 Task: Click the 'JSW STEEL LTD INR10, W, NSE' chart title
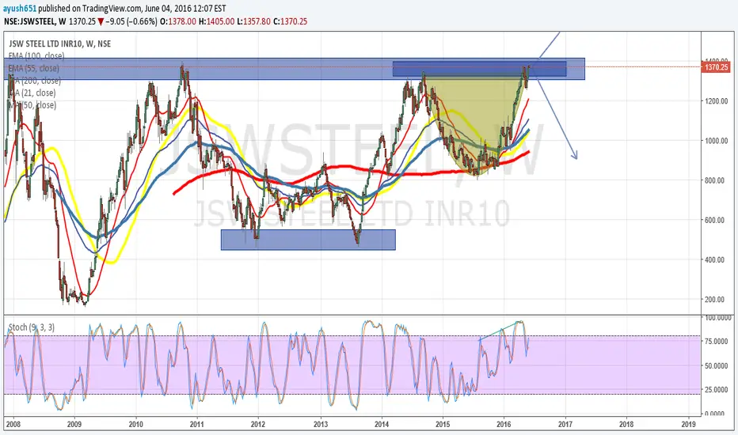(x=59, y=43)
